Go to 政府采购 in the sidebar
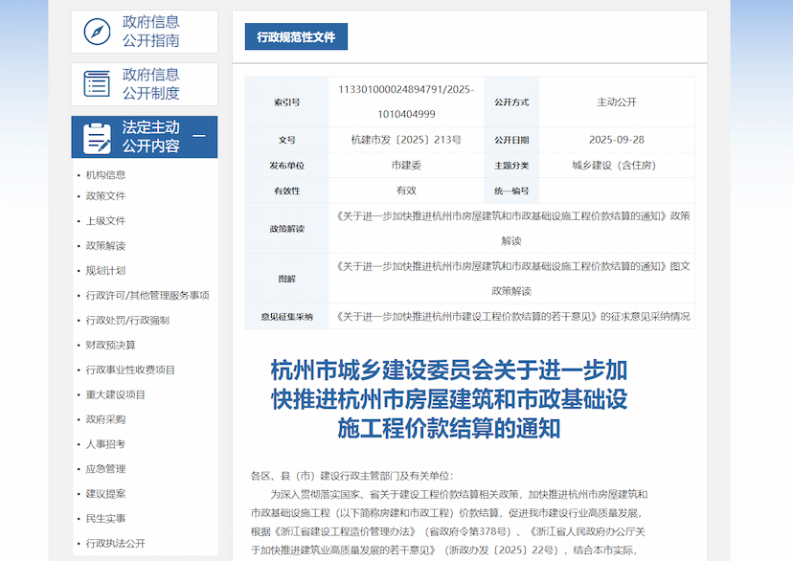This screenshot has height=561, width=793. [105, 419]
